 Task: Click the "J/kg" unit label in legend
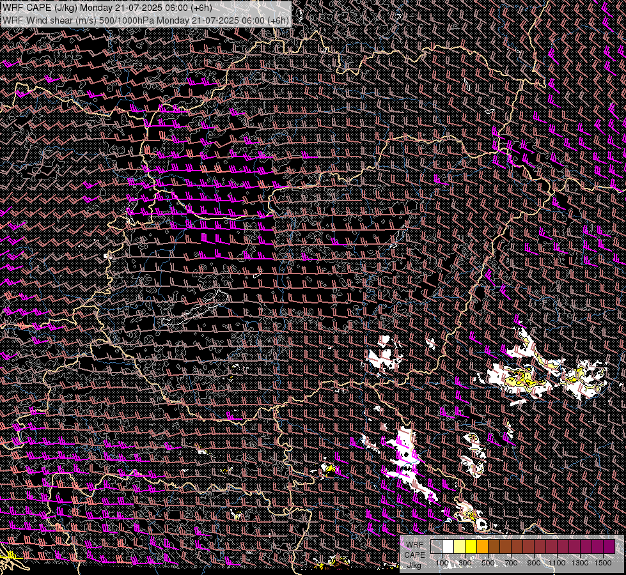click(414, 565)
